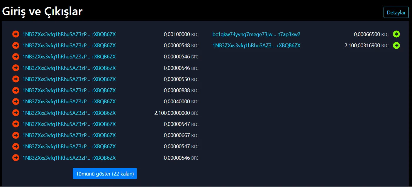Viewport: 412px width, 187px height.
Task: Open 1NB3ZXxs3vfq1hRhuSAZ3... address in outputs column
Action: 244,46
